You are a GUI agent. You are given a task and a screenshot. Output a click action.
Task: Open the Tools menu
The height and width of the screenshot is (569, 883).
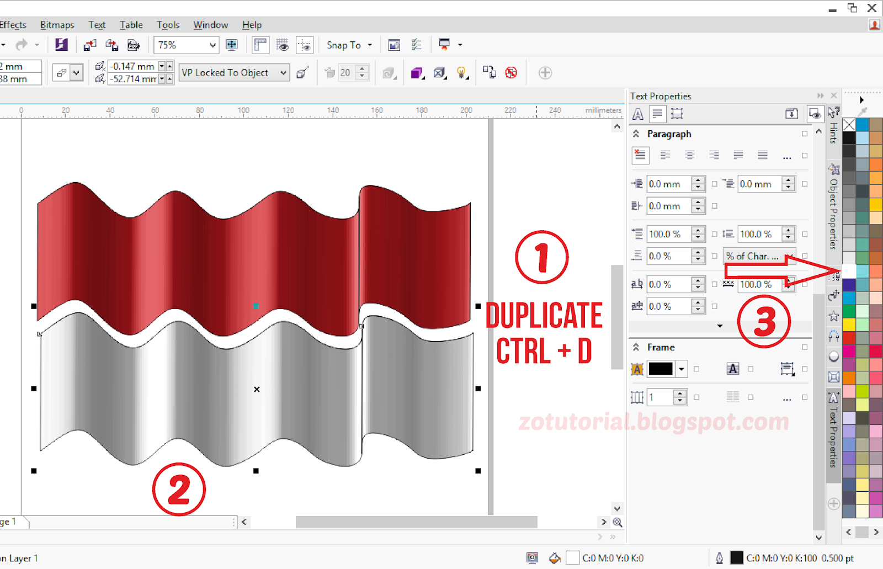168,25
